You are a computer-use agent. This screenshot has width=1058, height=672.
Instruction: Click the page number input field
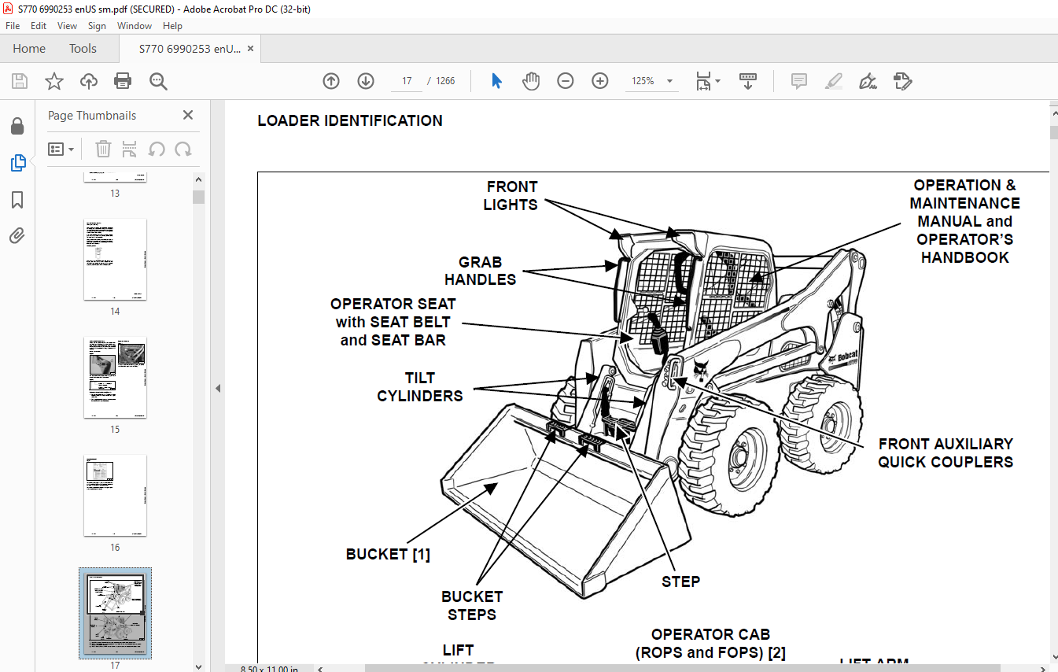point(407,81)
